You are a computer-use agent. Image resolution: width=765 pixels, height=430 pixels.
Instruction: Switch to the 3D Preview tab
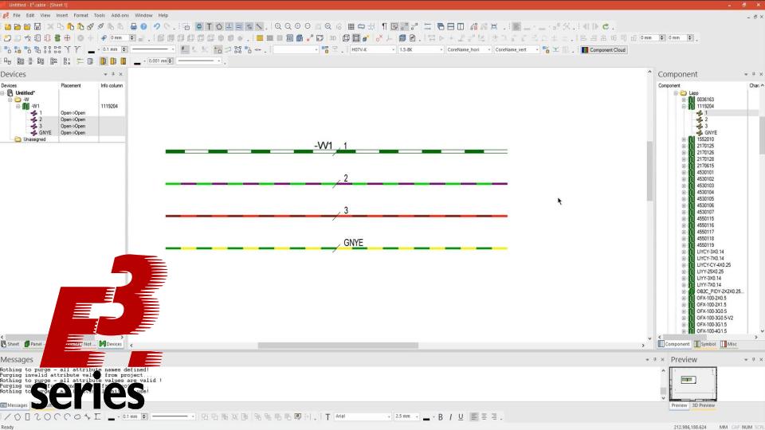pyautogui.click(x=702, y=405)
